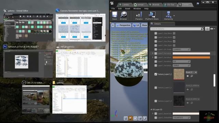Click the Browse magnifier toolbar icon
Screen dimensions: 219x123
124,14
